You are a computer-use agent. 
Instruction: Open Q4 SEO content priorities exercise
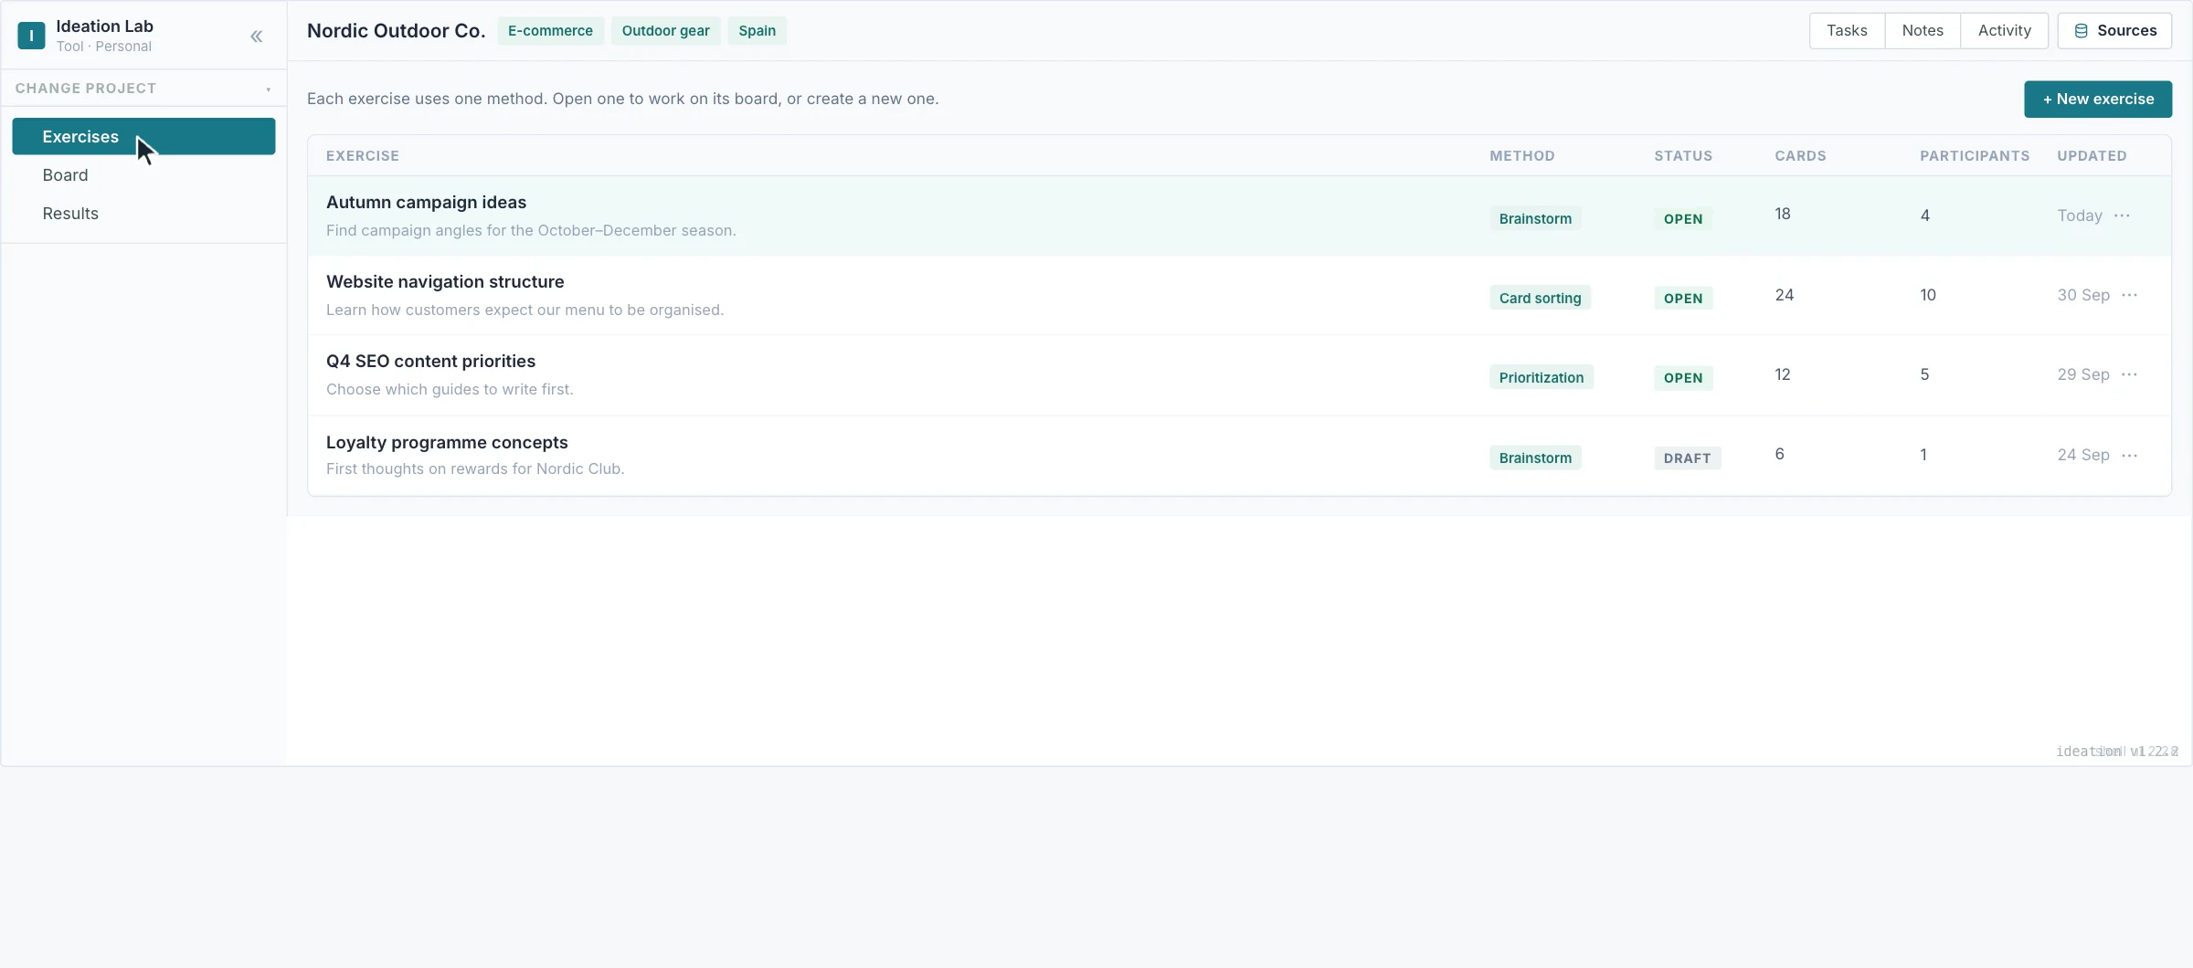pyautogui.click(x=430, y=361)
